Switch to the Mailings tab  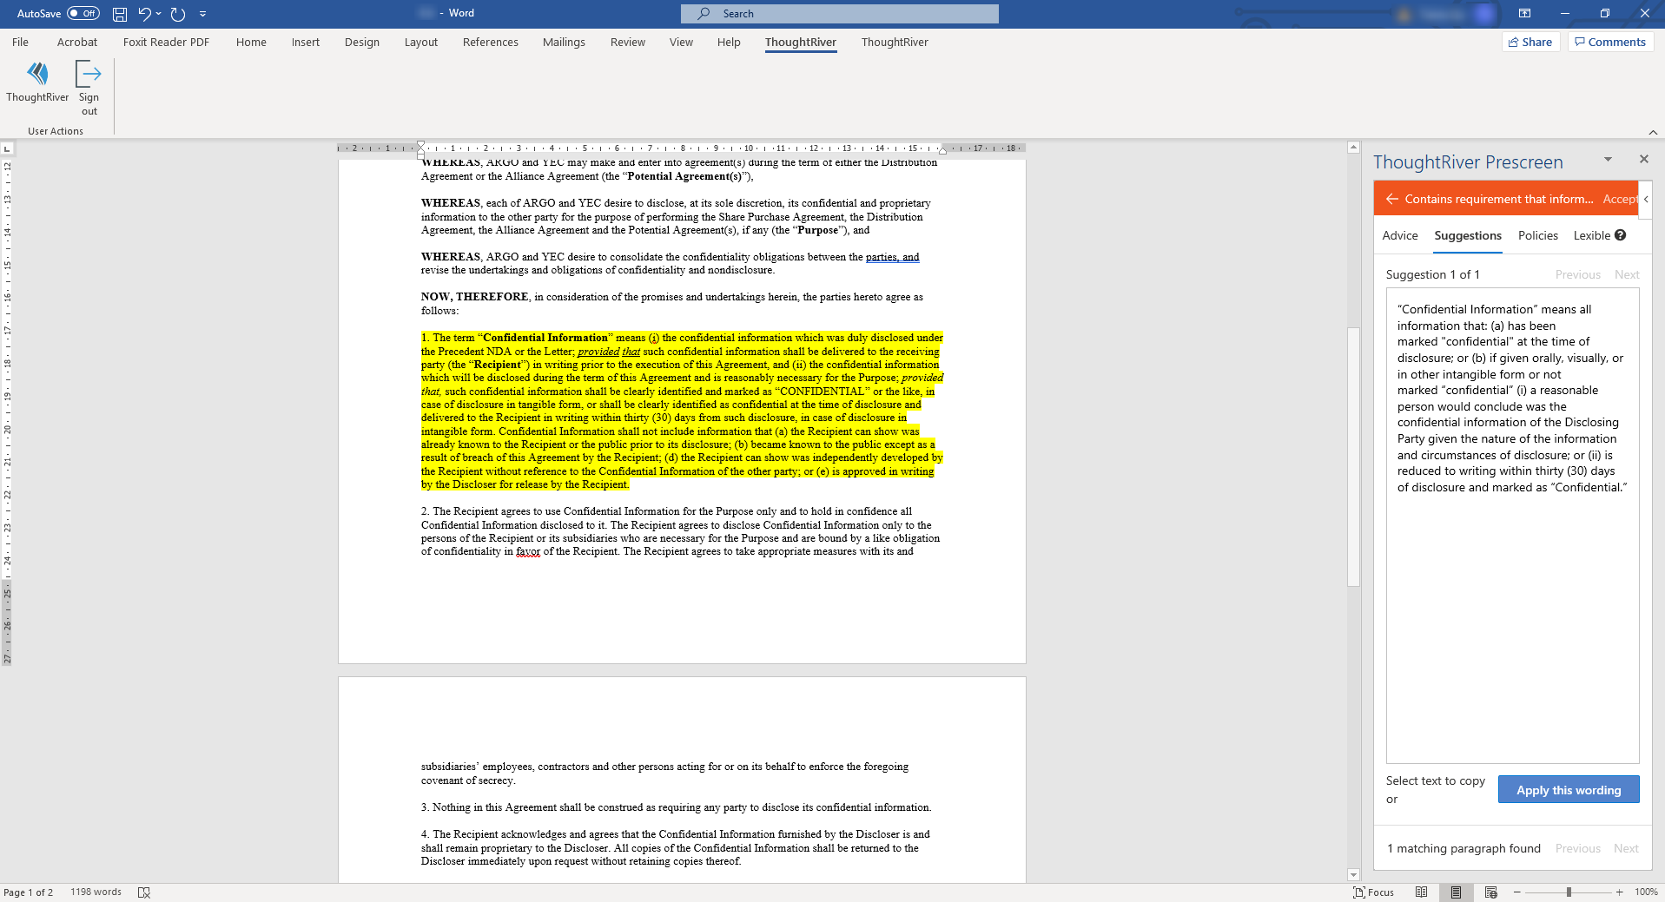564,42
